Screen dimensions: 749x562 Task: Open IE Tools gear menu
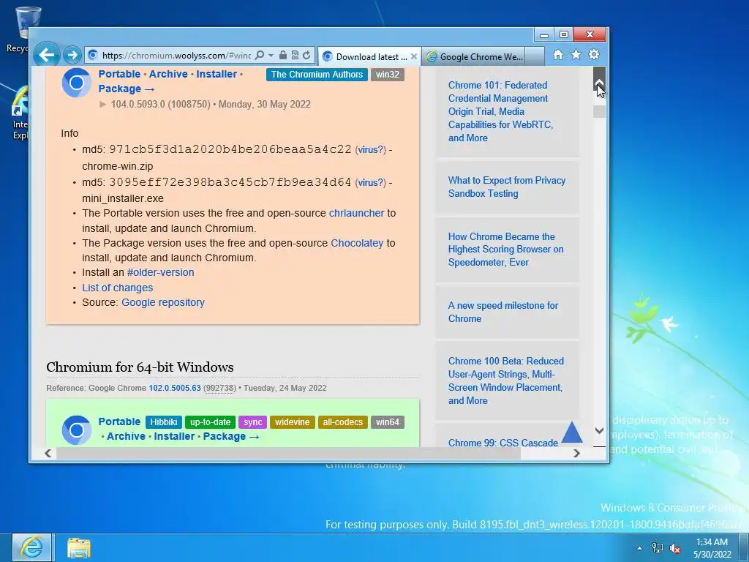(594, 54)
